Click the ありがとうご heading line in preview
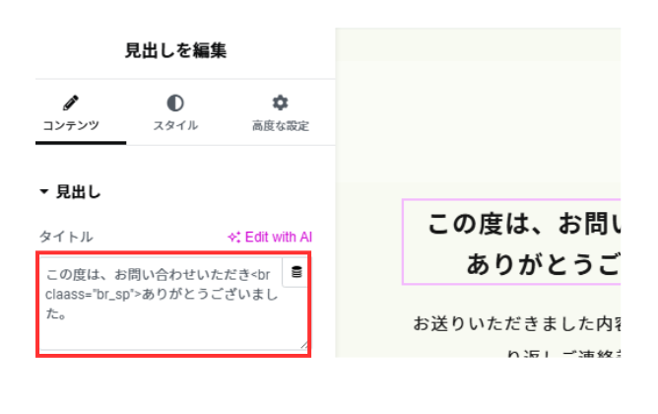The height and width of the screenshot is (414, 658). [x=544, y=264]
